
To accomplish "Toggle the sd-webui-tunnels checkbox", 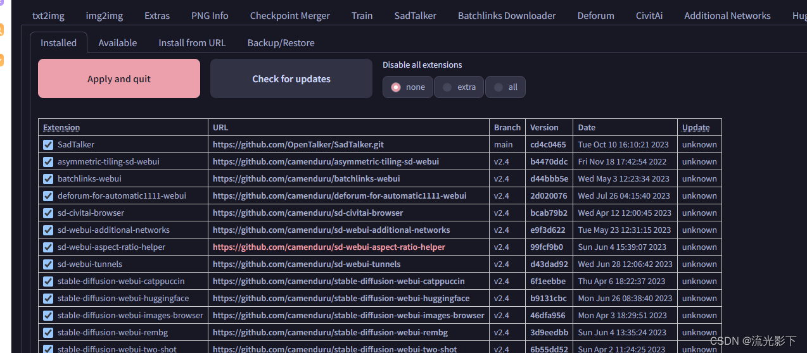I will click(x=48, y=264).
